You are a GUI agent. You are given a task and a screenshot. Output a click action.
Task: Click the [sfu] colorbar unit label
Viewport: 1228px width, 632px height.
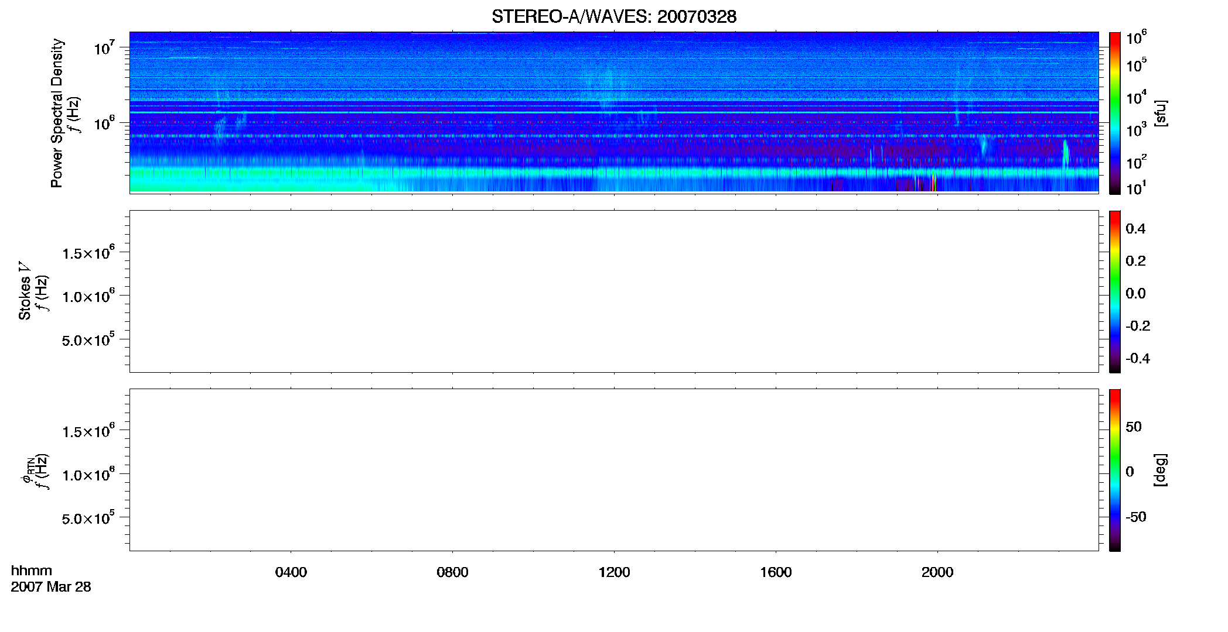(1161, 113)
